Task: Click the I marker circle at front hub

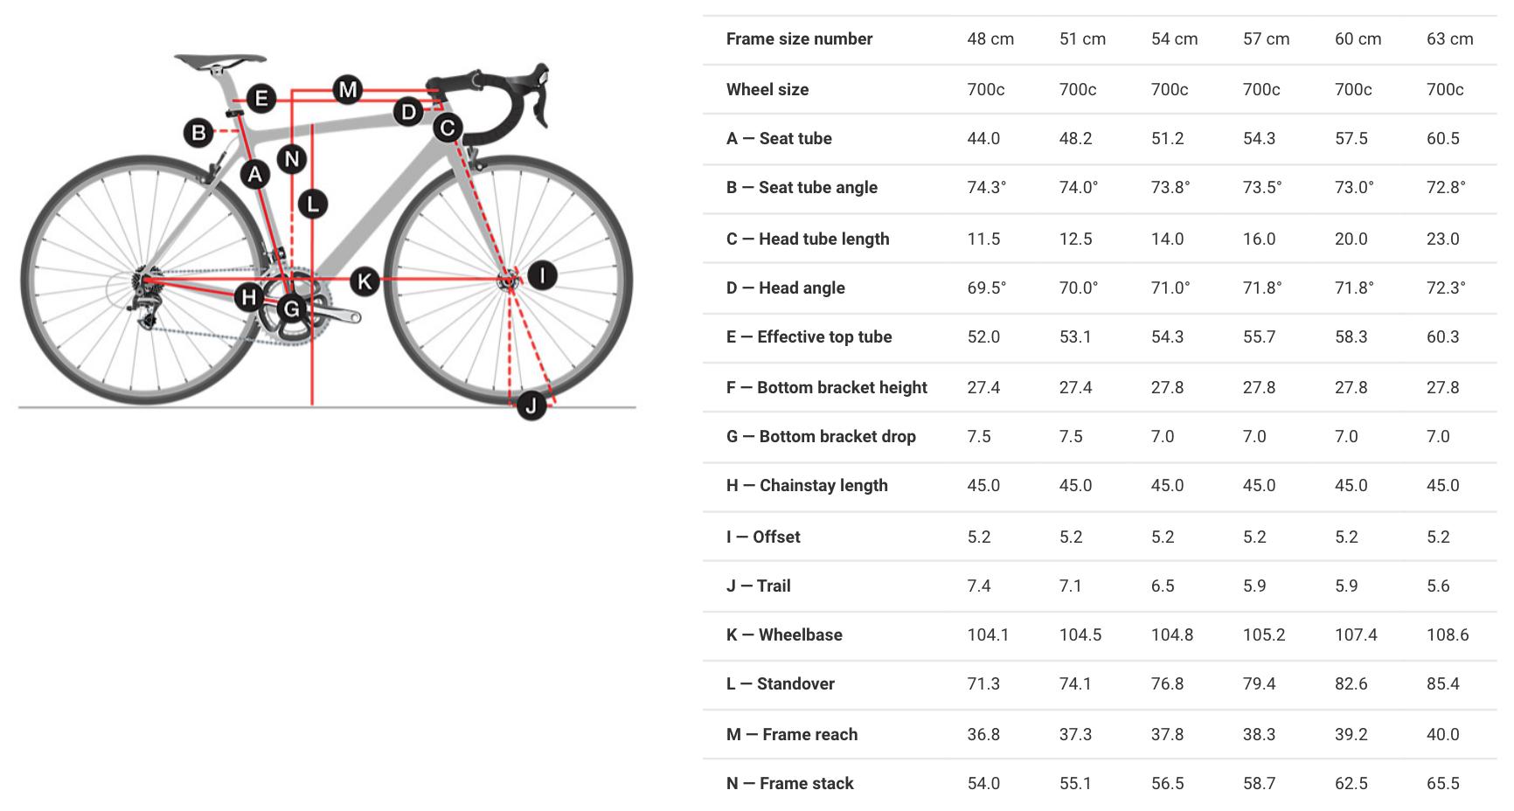Action: pyautogui.click(x=542, y=275)
